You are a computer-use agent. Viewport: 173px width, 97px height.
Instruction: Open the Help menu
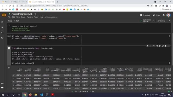pyautogui.click(x=41, y=17)
